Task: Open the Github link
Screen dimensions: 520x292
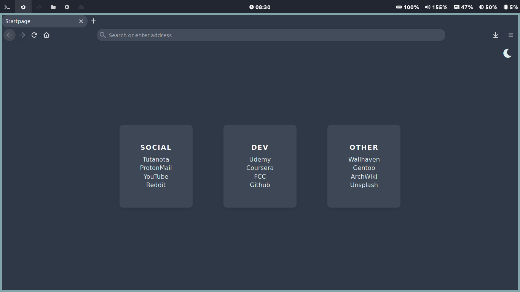Action: (x=260, y=185)
